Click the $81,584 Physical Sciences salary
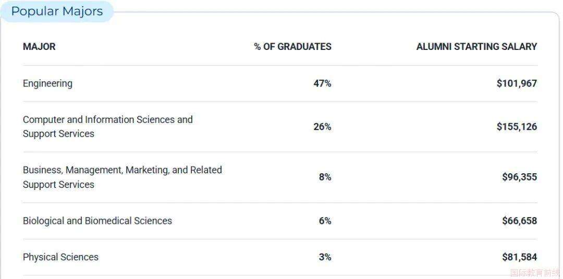This screenshot has height=279, width=563. click(x=519, y=257)
